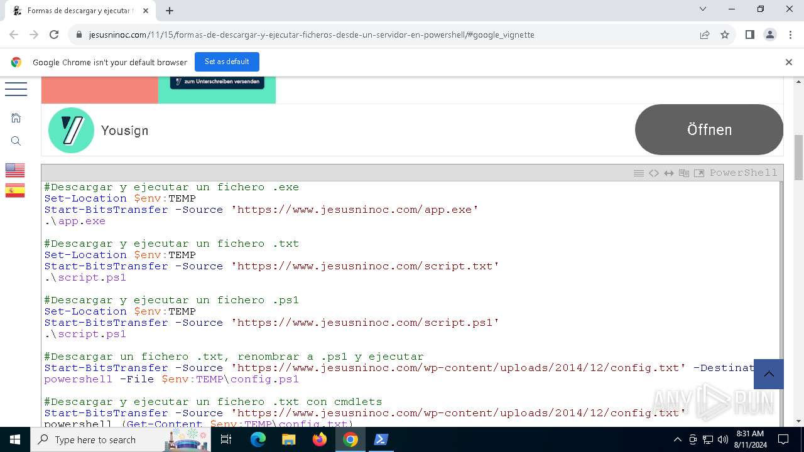Open the hamburger menu in sidebar
Image resolution: width=804 pixels, height=452 pixels.
[16, 89]
